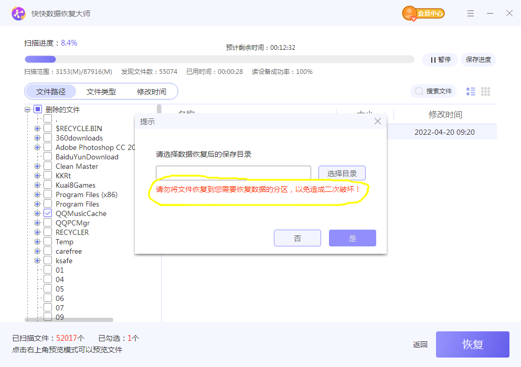Tick the Temp folder checkbox

[48, 242]
